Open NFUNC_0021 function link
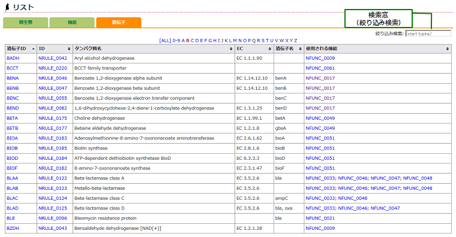The height and width of the screenshot is (237, 456). click(x=320, y=218)
